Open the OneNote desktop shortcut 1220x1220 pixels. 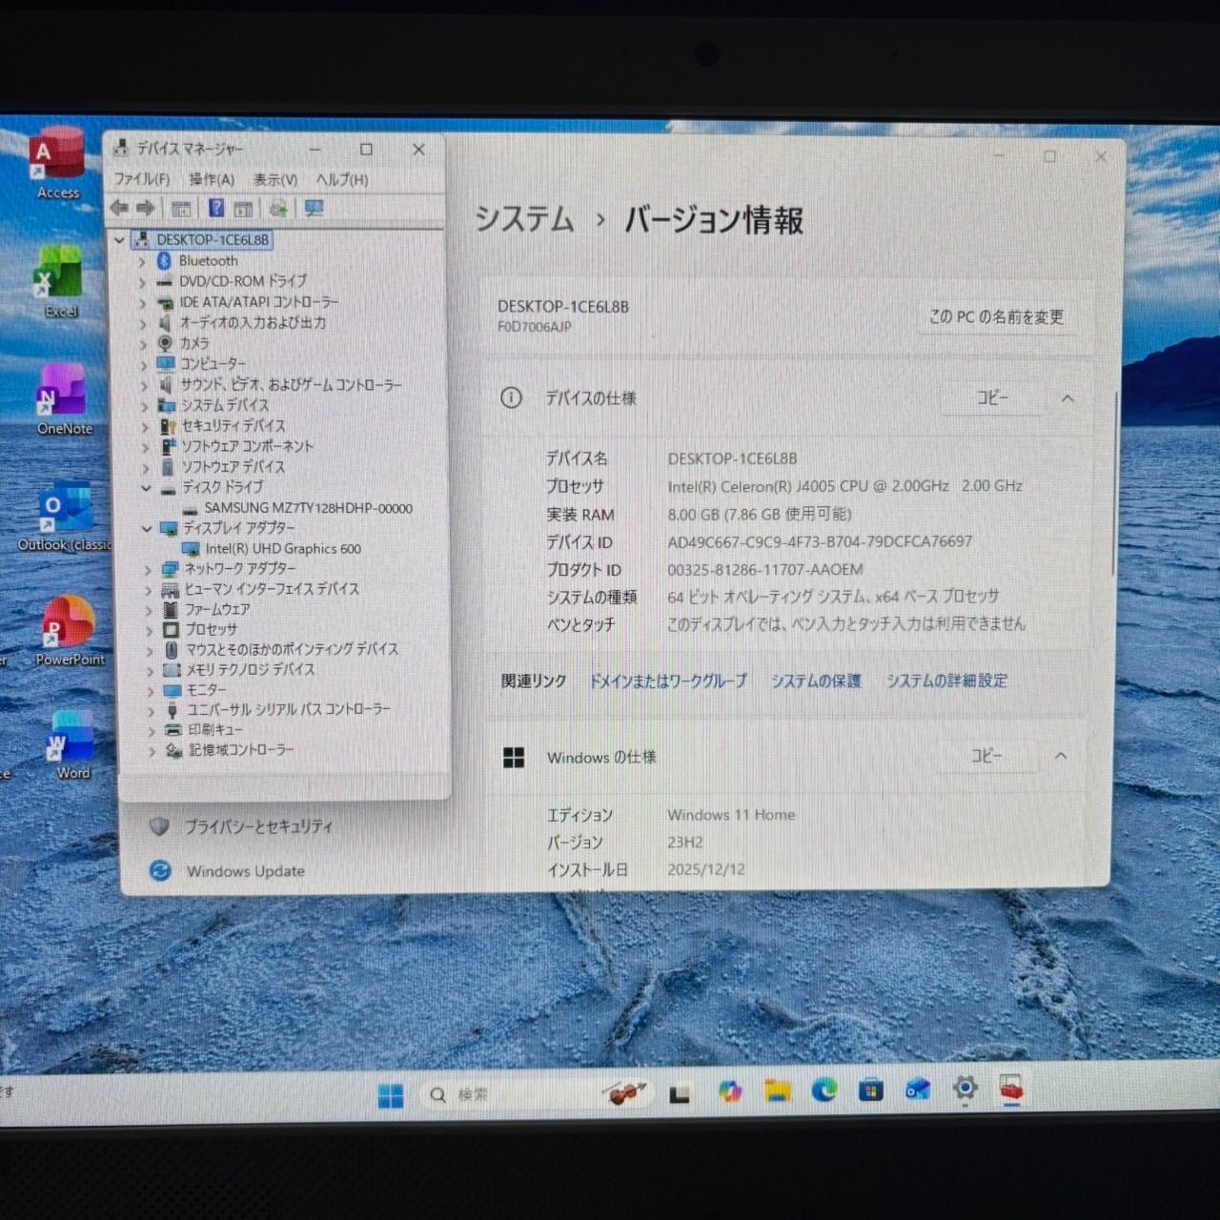pyautogui.click(x=64, y=399)
